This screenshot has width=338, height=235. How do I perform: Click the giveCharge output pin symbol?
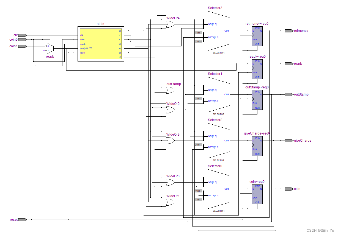tap(289, 141)
